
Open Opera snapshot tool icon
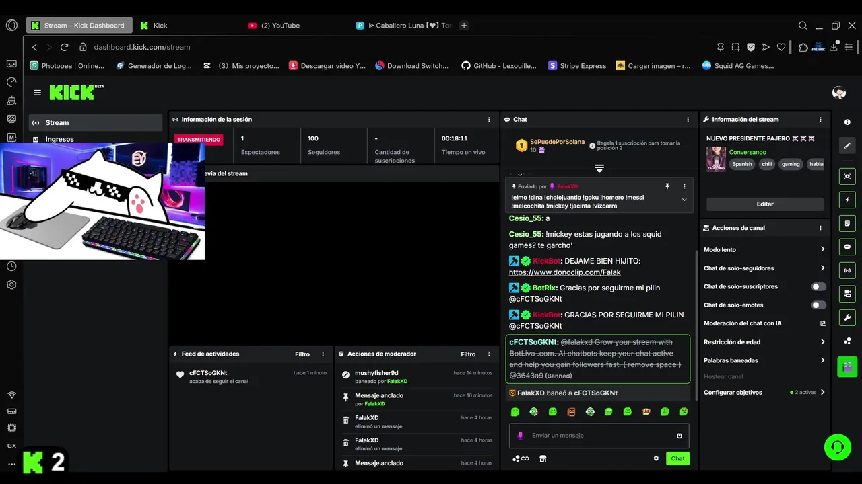point(735,47)
